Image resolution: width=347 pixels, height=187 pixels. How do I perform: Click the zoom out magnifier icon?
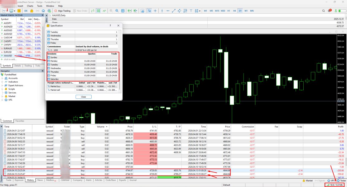(x=117, y=11)
